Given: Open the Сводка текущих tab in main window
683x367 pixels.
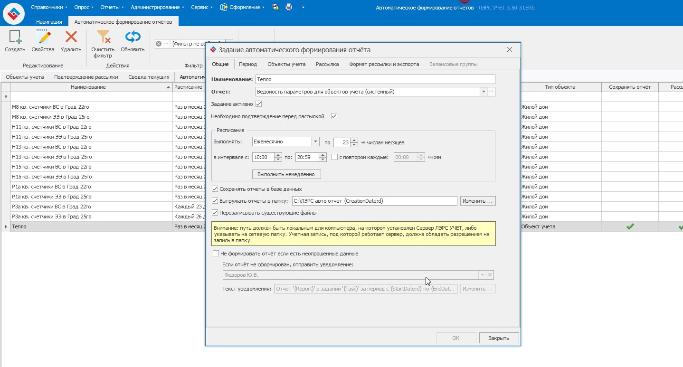Looking at the screenshot, I should point(149,77).
